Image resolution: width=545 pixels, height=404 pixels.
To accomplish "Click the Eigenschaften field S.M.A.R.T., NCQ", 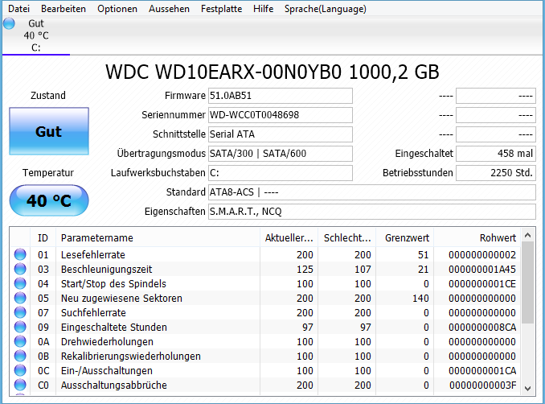I will point(372,212).
